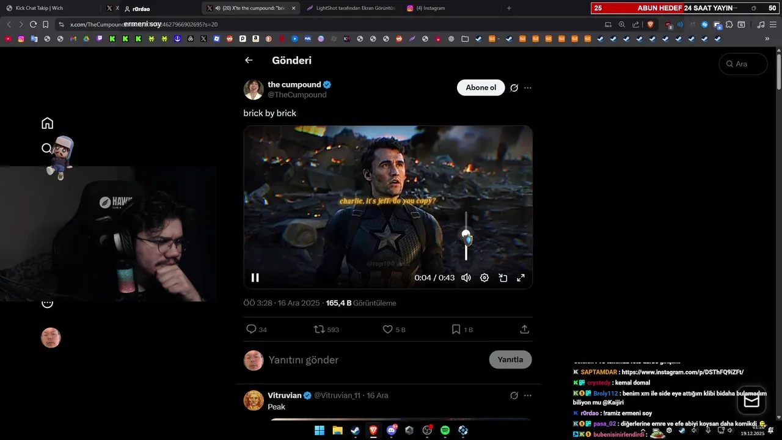This screenshot has width=782, height=440.
Task: Open more options for the cumpound's post
Action: click(x=528, y=88)
